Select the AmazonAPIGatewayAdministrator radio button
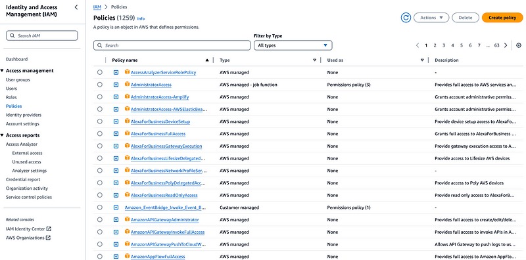The image size is (526, 260). click(x=100, y=220)
